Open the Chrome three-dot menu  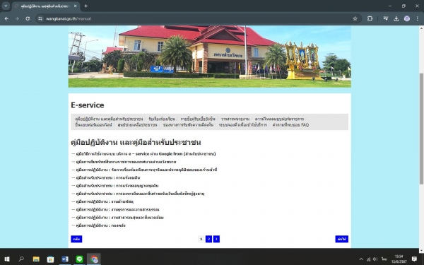click(x=418, y=18)
